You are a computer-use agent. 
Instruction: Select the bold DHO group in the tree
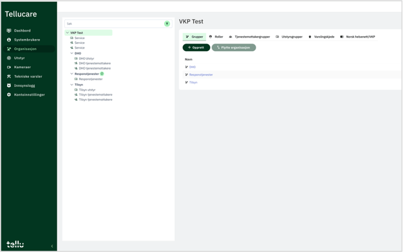click(x=78, y=53)
